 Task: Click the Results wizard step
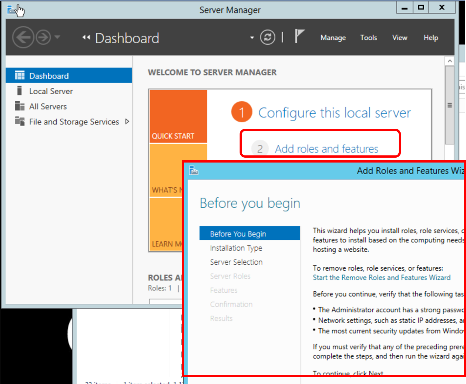(221, 318)
